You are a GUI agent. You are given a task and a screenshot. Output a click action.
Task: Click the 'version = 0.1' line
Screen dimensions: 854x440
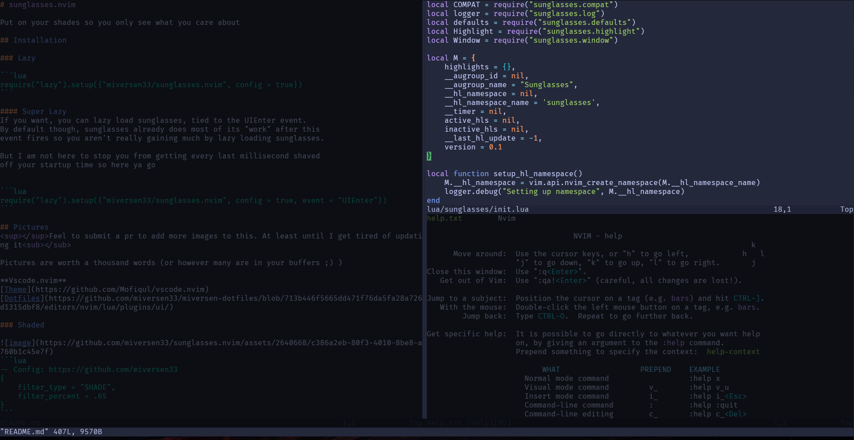[x=473, y=147]
